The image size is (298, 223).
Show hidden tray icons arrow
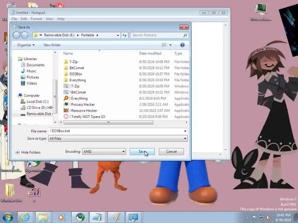pos(247,217)
